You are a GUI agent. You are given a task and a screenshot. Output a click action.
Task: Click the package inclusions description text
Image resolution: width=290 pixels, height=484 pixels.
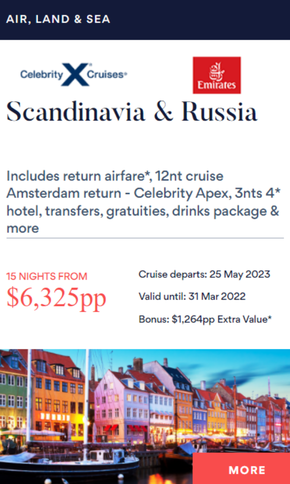(x=143, y=202)
